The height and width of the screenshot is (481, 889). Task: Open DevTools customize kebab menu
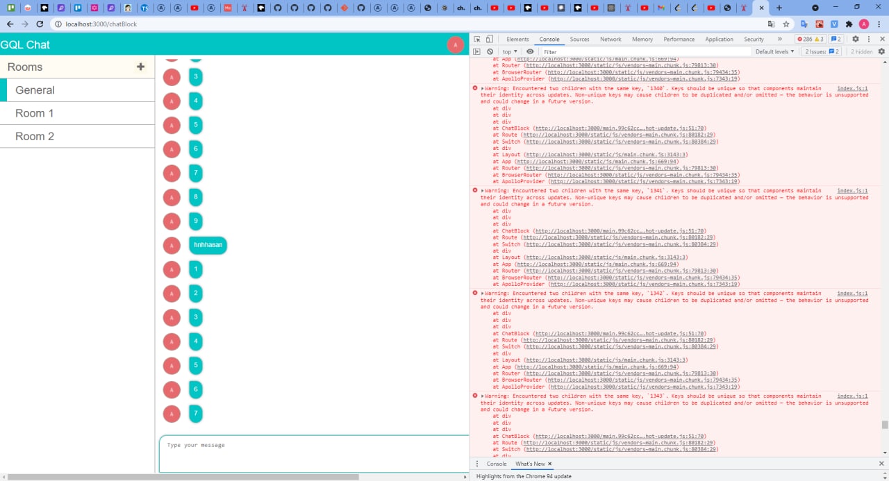tap(868, 40)
